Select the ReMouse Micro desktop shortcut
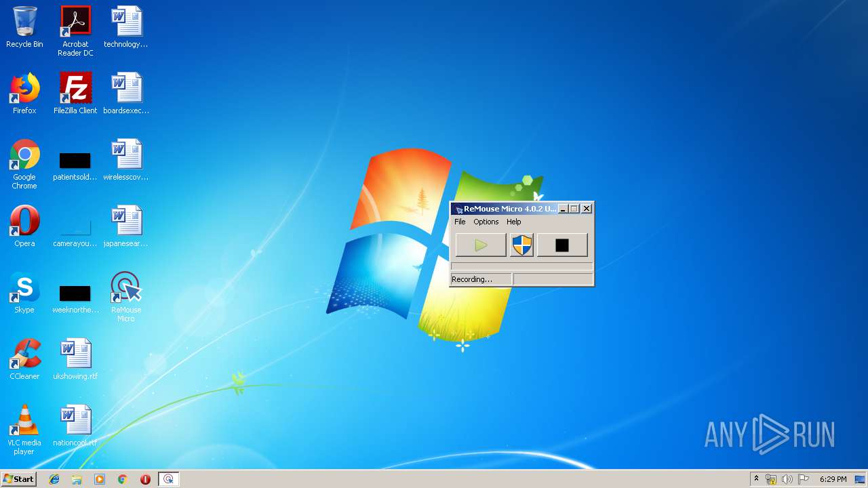The width and height of the screenshot is (868, 488). coord(126,297)
